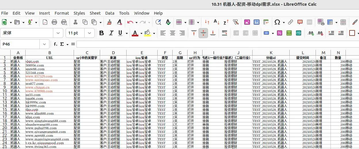Click Clear Direct Formatting icon

119,22
